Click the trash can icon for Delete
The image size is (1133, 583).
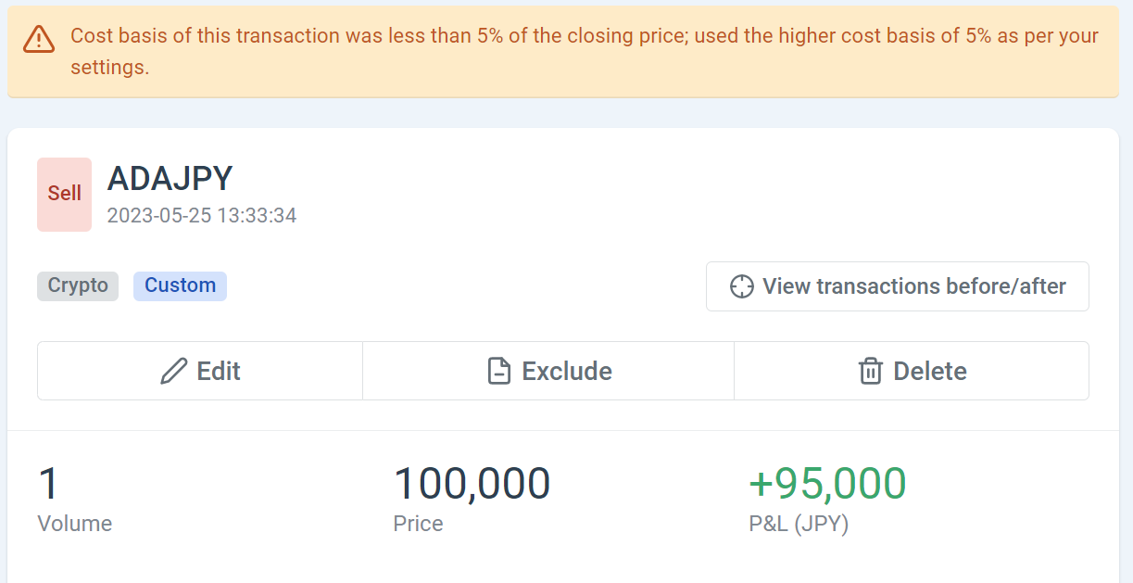871,372
